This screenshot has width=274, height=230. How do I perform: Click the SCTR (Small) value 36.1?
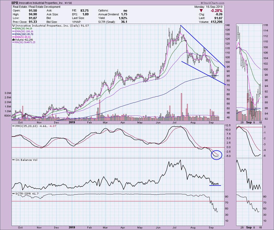point(124,22)
